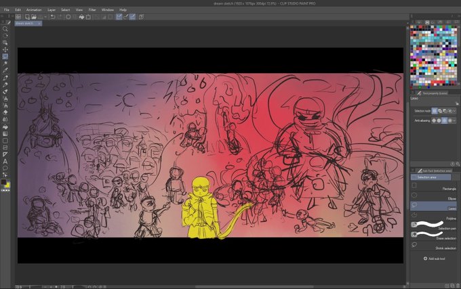Choose the Selection pen sub tool

pyautogui.click(x=433, y=225)
